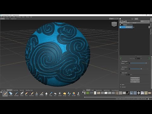Open the UVs & Maps menu
The image size is (152, 114).
point(18,17)
